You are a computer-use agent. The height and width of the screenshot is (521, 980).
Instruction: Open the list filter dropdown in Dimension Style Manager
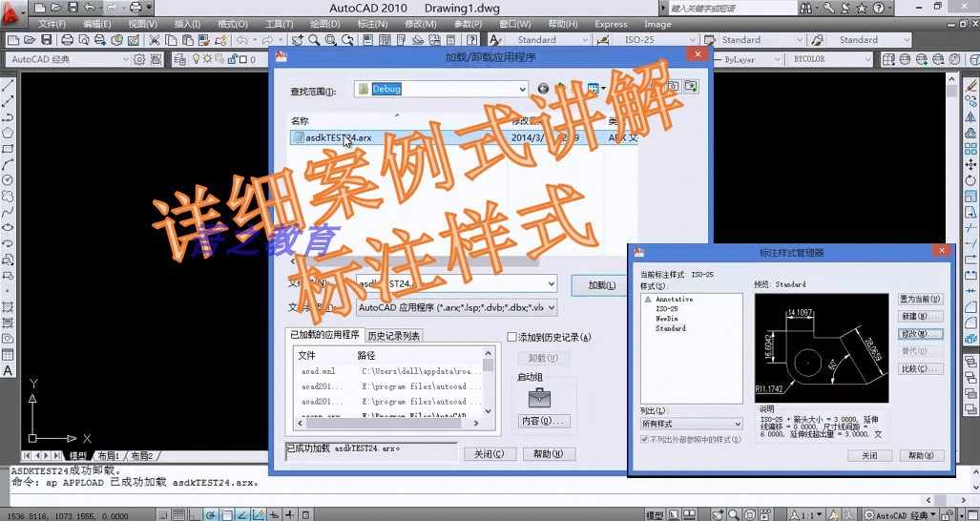(738, 425)
